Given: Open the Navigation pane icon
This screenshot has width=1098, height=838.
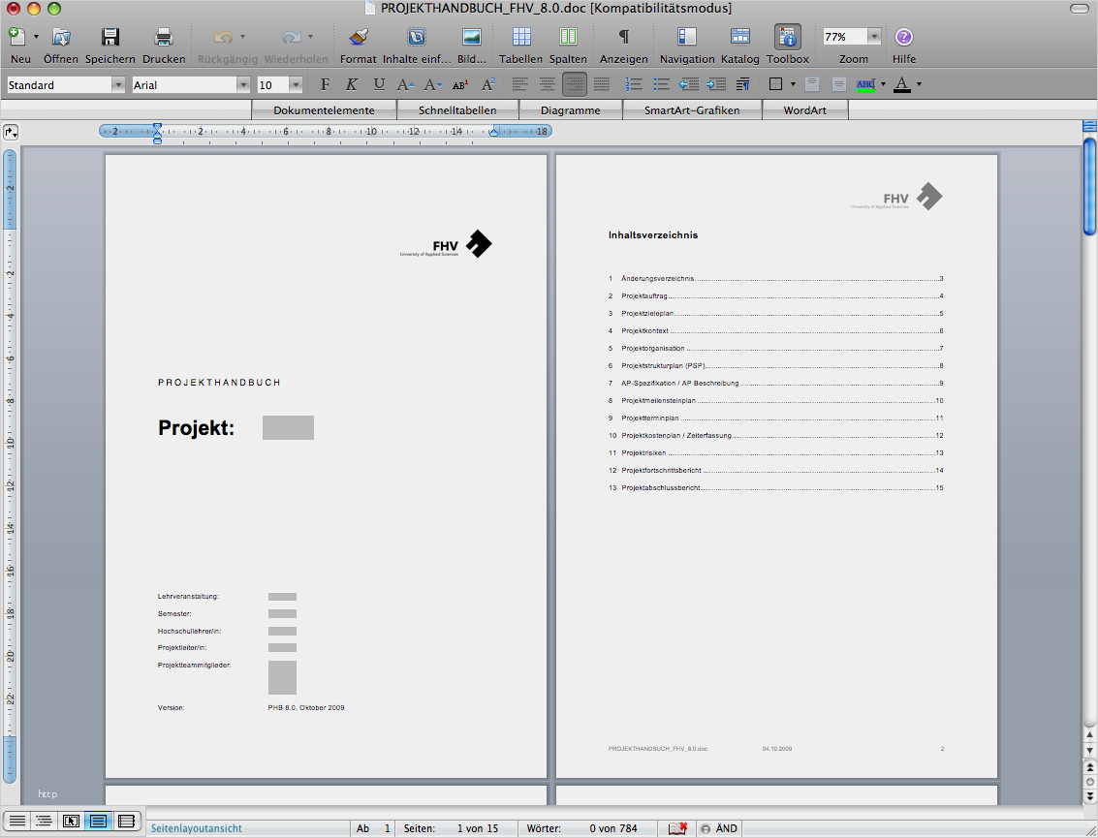Looking at the screenshot, I should click(x=687, y=37).
